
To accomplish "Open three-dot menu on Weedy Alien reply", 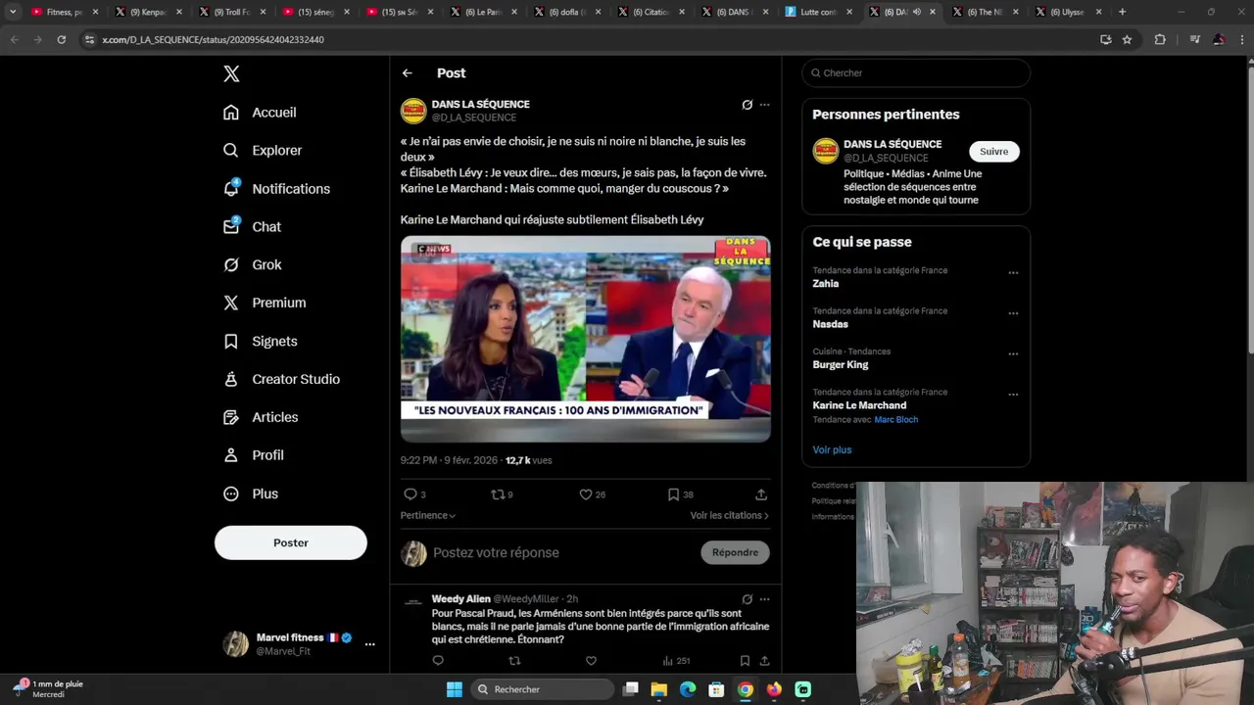I will click(x=765, y=599).
